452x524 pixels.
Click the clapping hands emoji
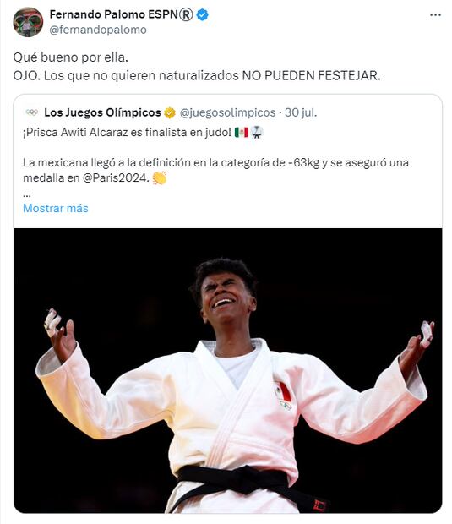(160, 177)
